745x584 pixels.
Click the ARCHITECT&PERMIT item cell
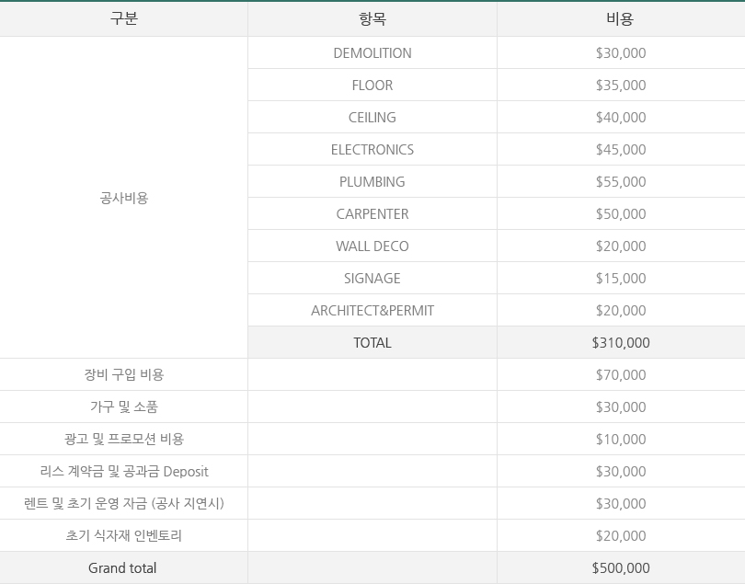pos(372,310)
